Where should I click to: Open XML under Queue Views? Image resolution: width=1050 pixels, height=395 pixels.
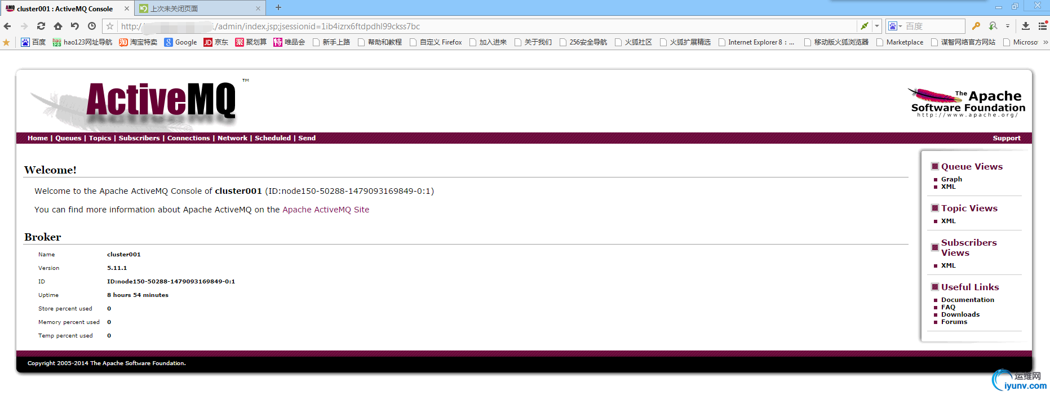[x=949, y=187]
